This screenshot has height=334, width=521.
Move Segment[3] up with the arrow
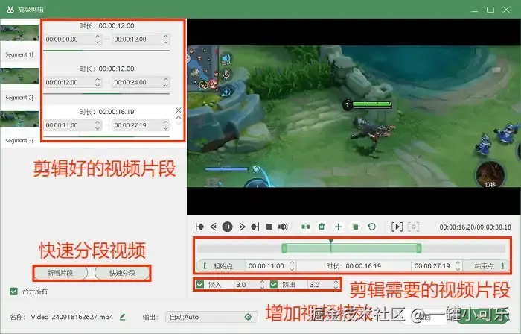pyautogui.click(x=179, y=118)
